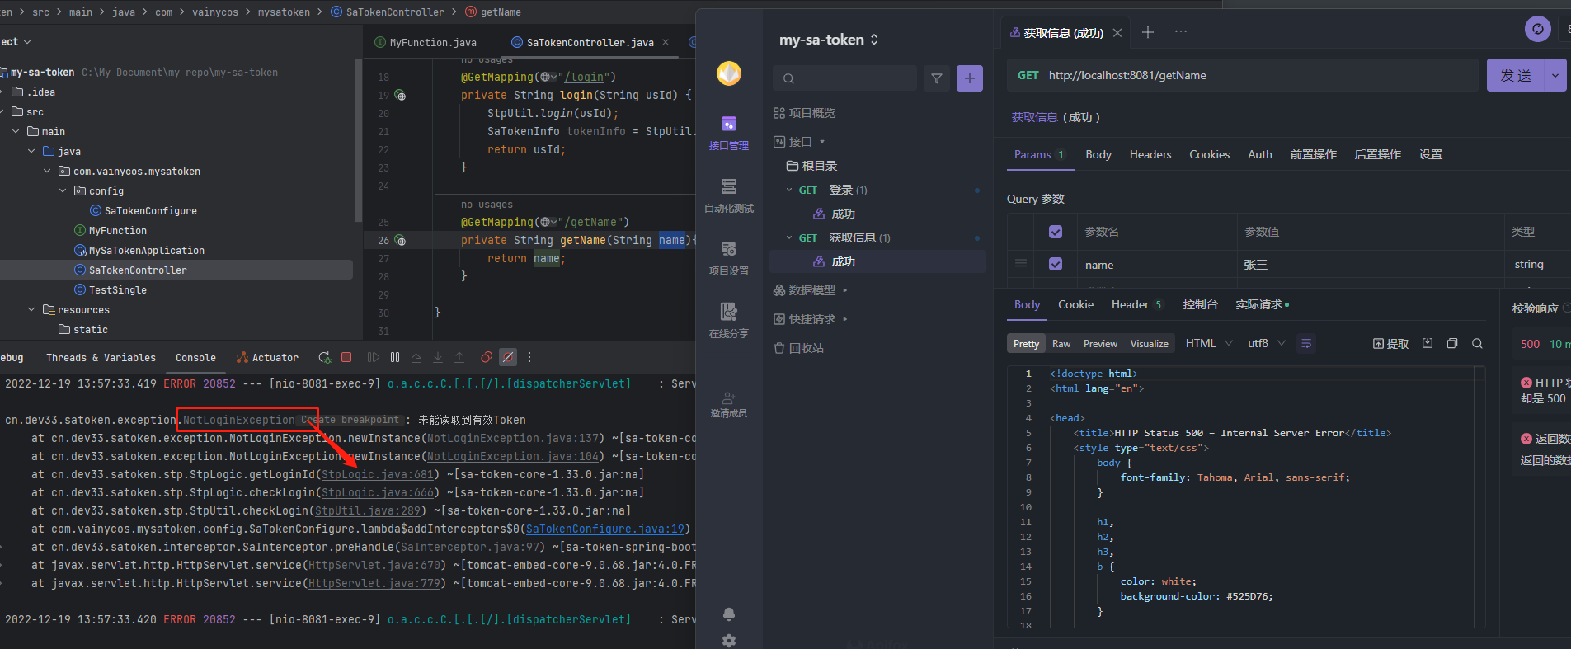Image resolution: width=1571 pixels, height=649 pixels.
Task: Click the 发送 send button
Action: point(1516,75)
